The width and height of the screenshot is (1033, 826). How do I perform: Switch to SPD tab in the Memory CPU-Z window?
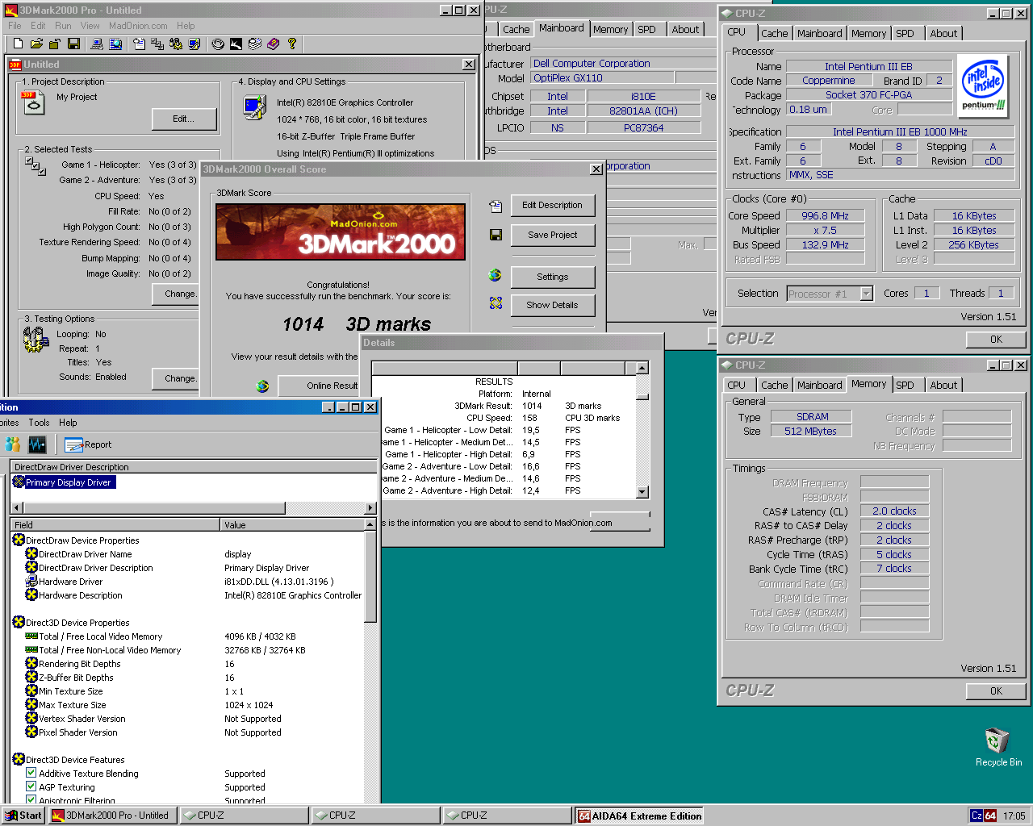pos(905,385)
